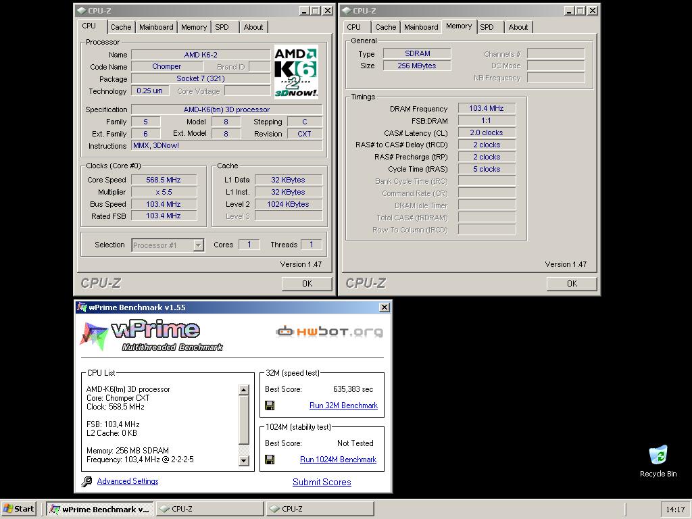Image resolution: width=692 pixels, height=519 pixels.
Task: Click the floppy save icon under 32M test
Action: pos(270,405)
